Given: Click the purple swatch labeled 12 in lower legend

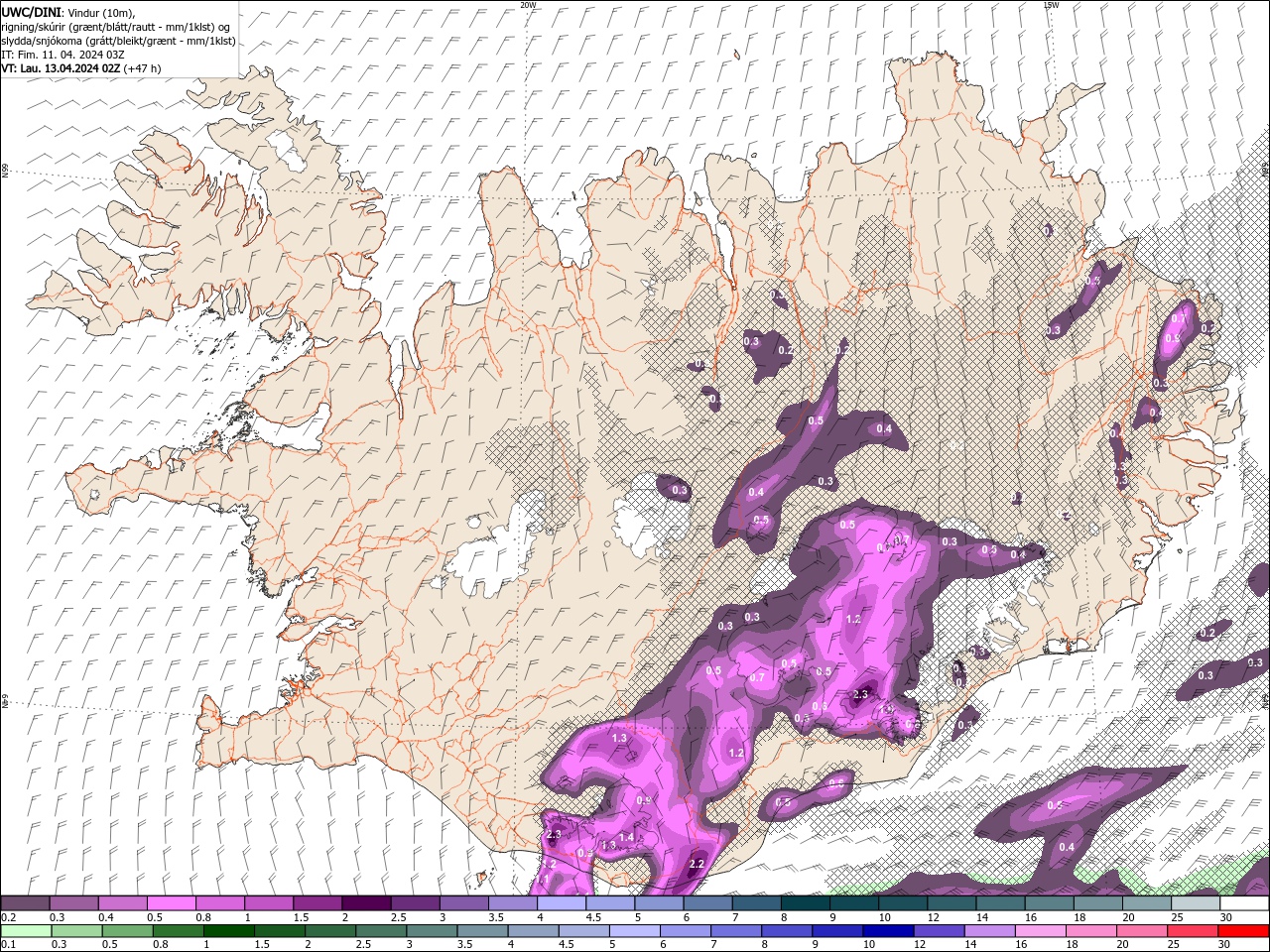Looking at the screenshot, I should coord(938,931).
